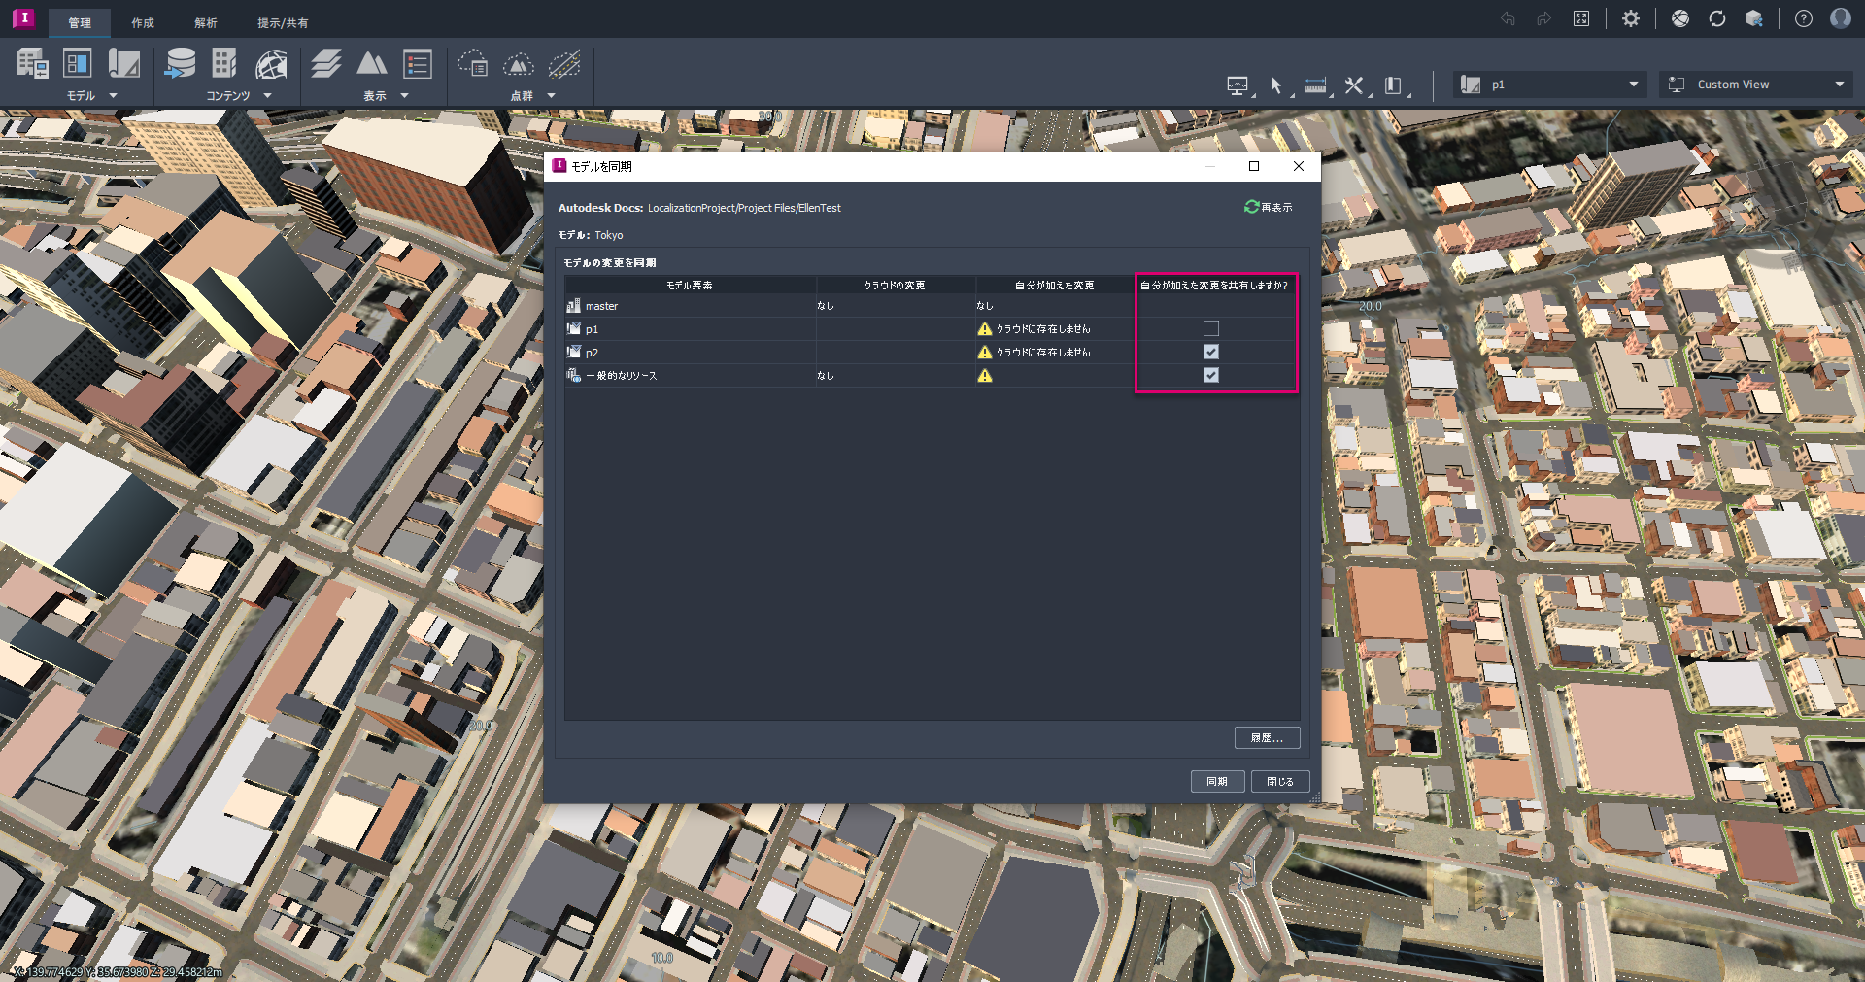
Task: Open the data sources database icon
Action: [180, 64]
